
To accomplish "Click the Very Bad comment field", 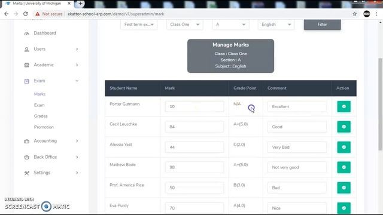I will click(297, 148).
